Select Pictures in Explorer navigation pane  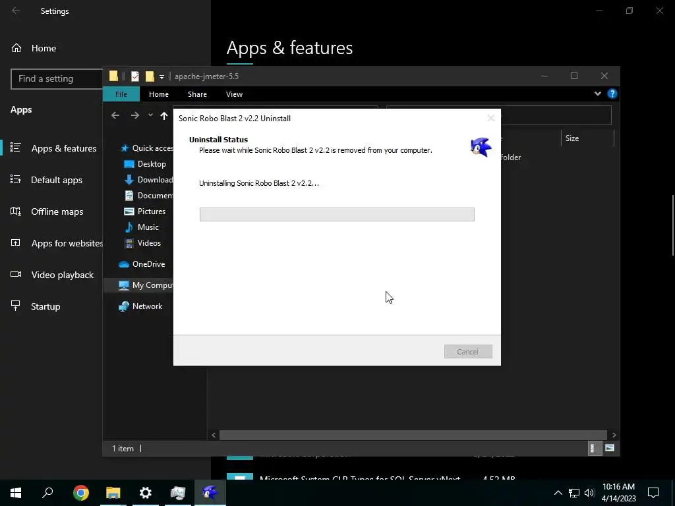click(x=144, y=211)
